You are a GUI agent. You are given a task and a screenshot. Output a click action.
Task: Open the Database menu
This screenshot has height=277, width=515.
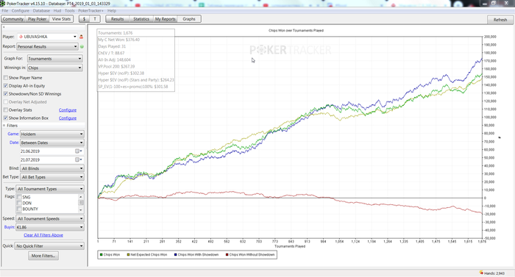[41, 10]
